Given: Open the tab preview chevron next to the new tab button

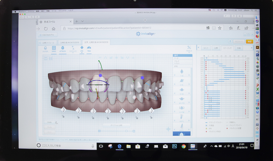Looking at the screenshot, I should tap(82, 21).
